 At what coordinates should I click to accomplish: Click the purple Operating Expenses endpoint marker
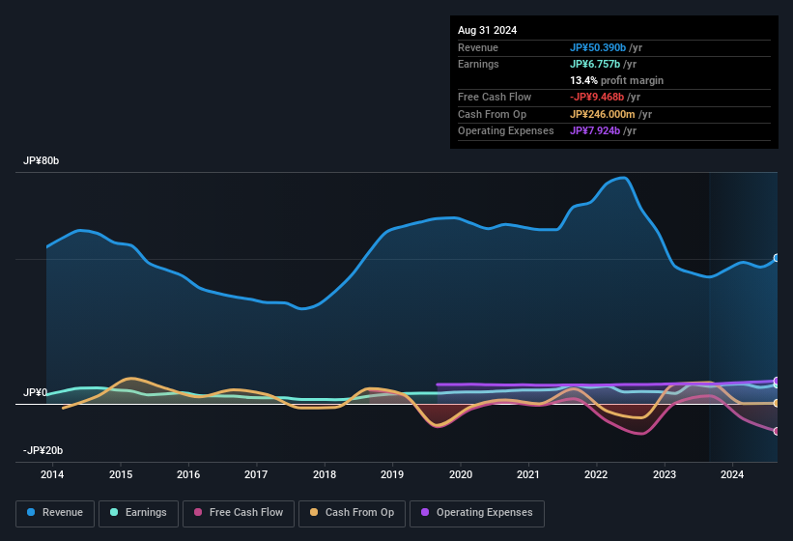point(777,381)
